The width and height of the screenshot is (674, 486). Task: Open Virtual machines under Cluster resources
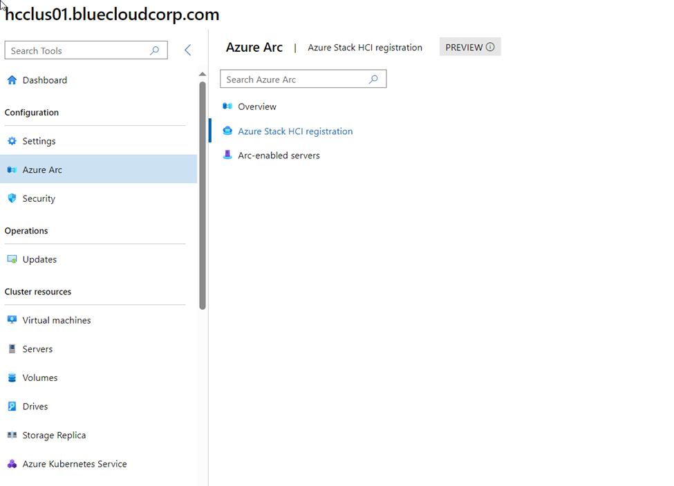98,320
